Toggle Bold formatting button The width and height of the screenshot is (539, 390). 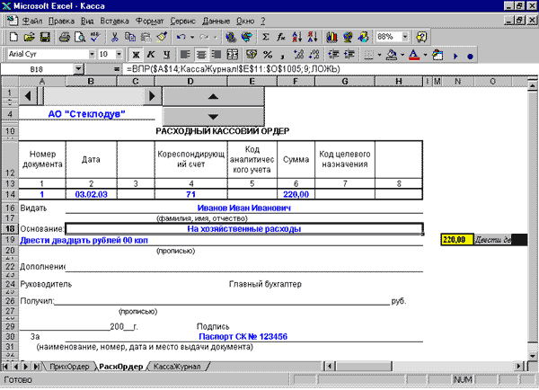[136, 54]
